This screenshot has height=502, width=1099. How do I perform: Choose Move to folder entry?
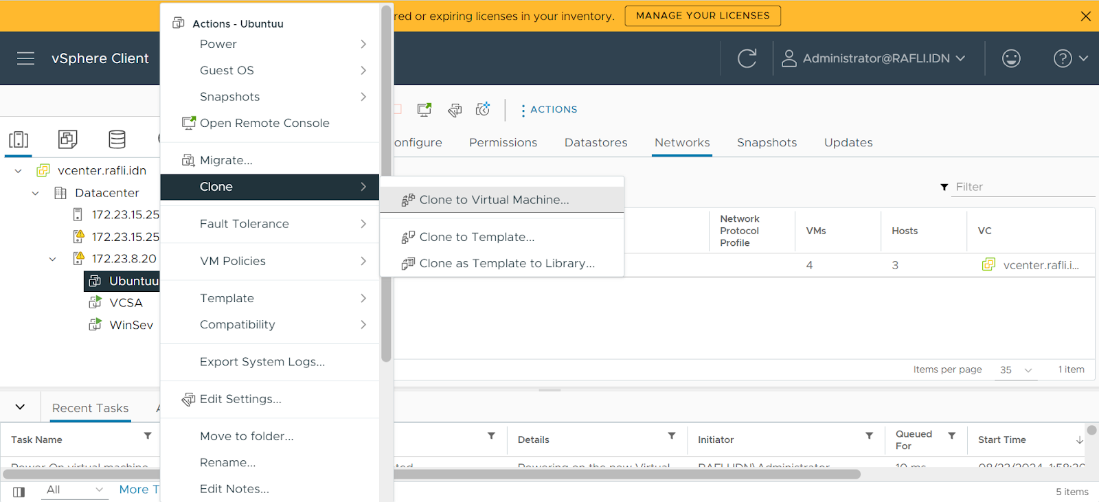coord(269,436)
